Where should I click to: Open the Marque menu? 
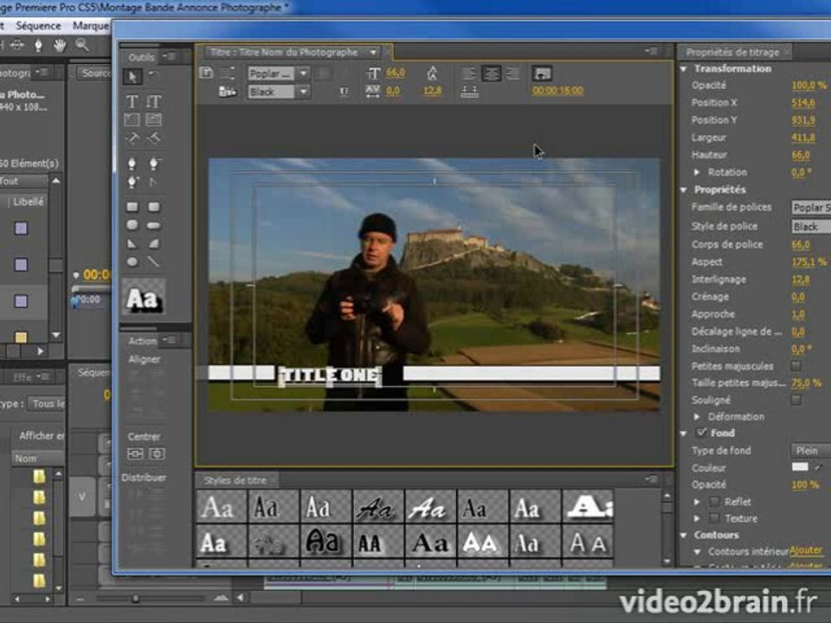[x=91, y=25]
